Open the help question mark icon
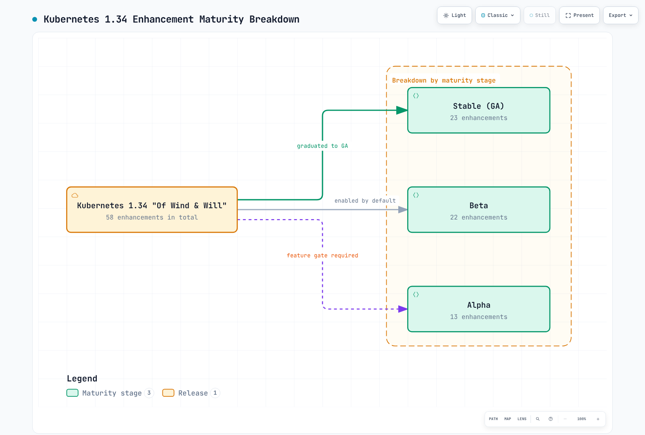 point(551,419)
